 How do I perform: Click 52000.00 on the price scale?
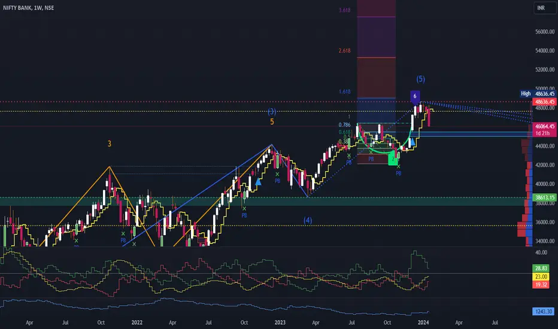(545, 70)
